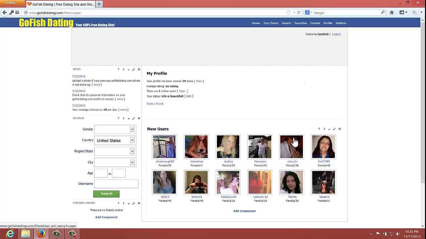This screenshot has height=239, width=426.
Task: Go back with the browser back arrow
Action: (4, 13)
